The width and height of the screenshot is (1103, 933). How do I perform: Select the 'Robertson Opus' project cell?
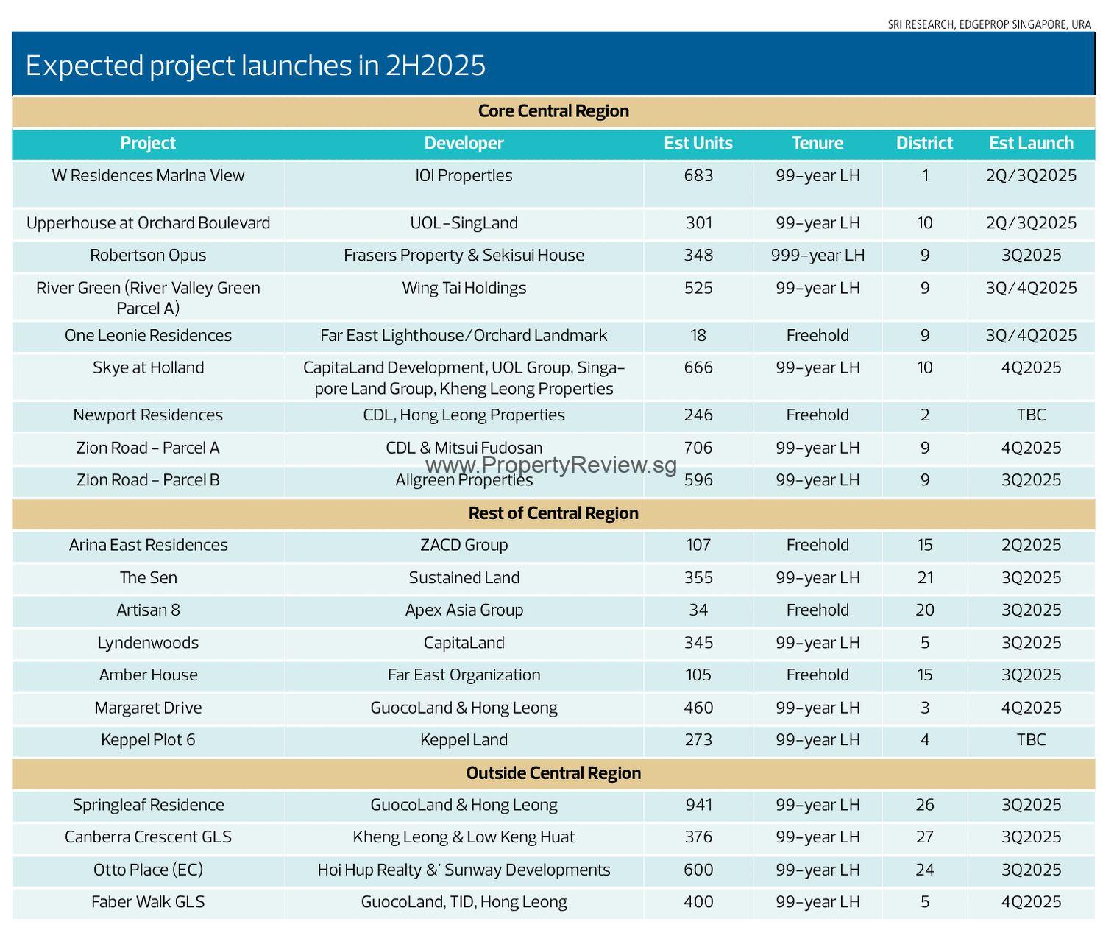coord(148,256)
